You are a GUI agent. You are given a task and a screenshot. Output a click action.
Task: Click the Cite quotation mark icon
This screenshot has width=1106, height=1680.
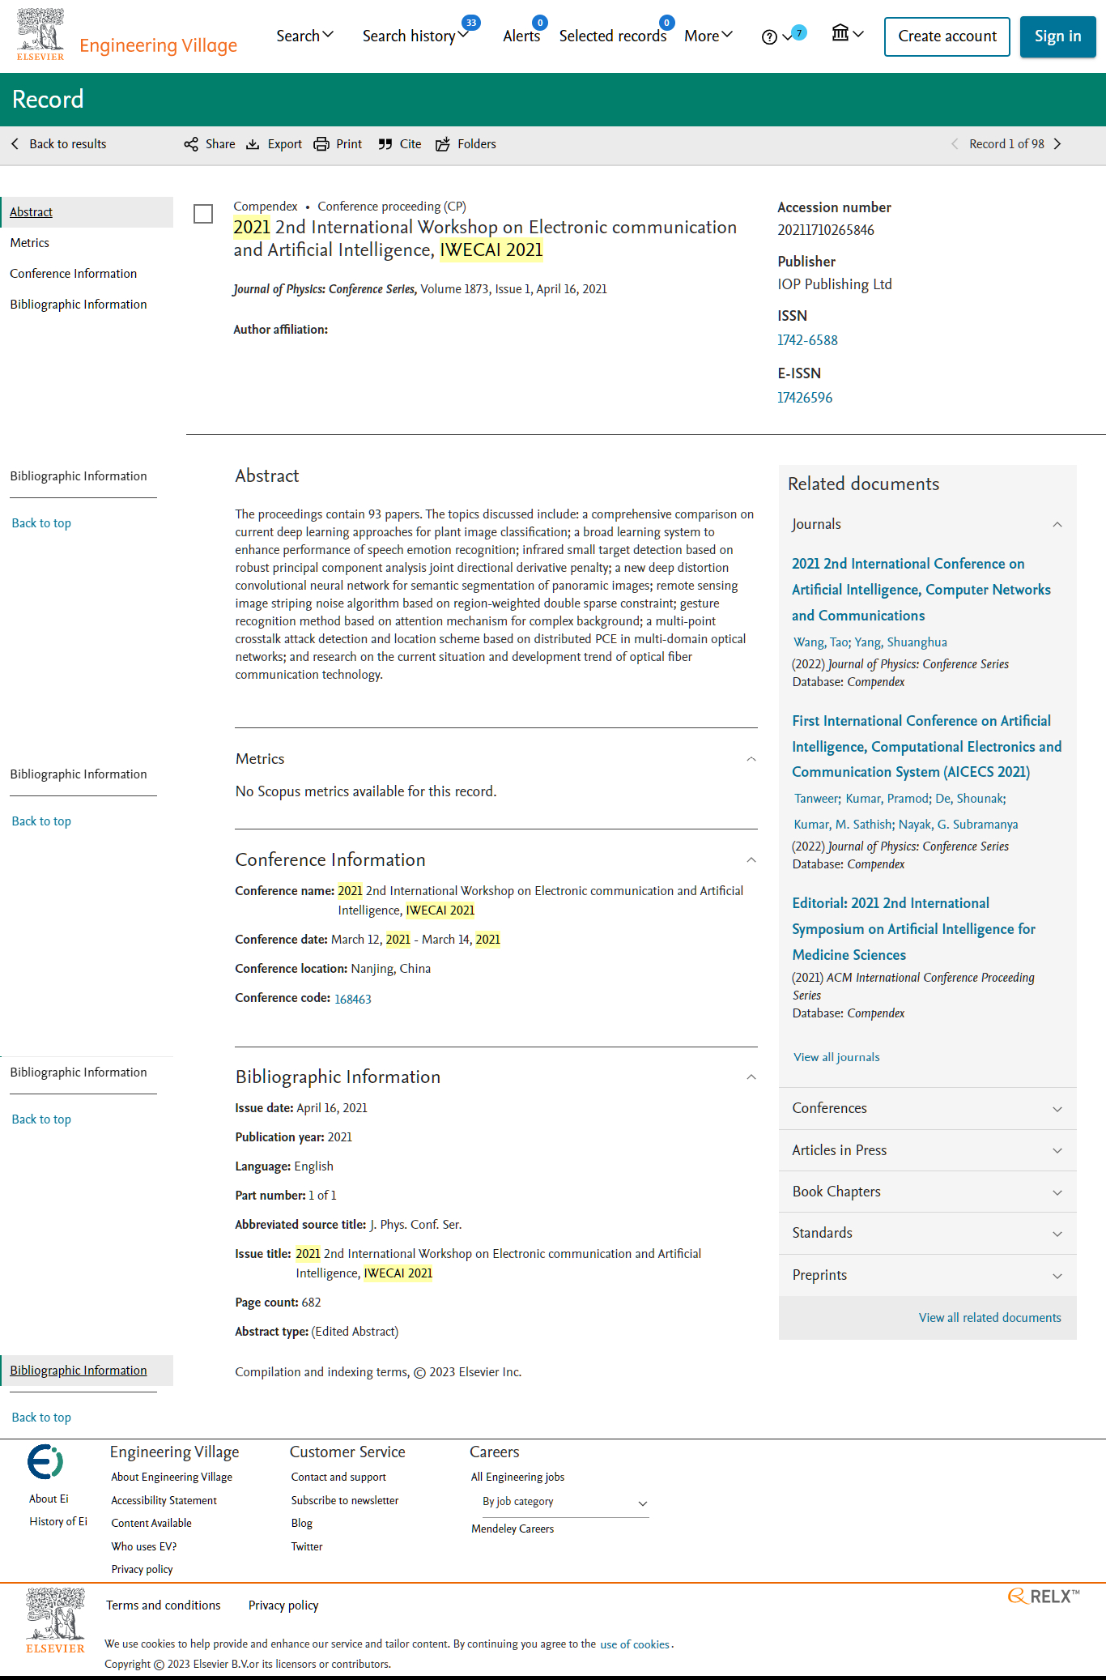(x=385, y=144)
